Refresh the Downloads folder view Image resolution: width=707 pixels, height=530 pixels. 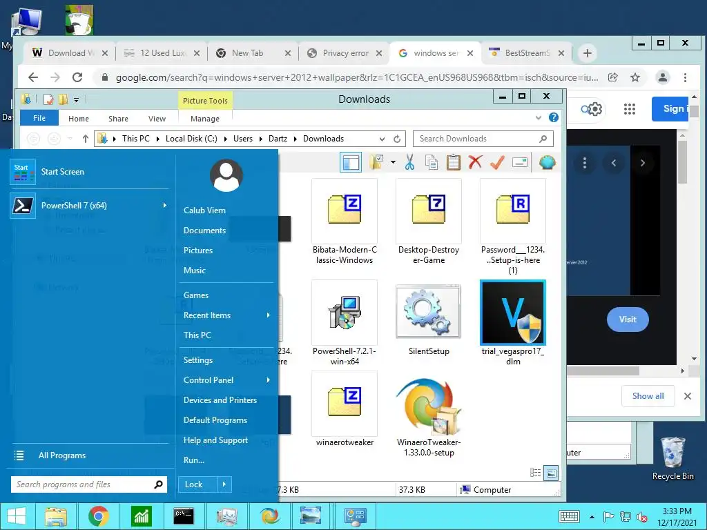click(397, 139)
